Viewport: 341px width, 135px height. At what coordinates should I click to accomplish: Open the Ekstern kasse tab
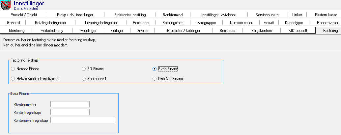[x=326, y=15]
